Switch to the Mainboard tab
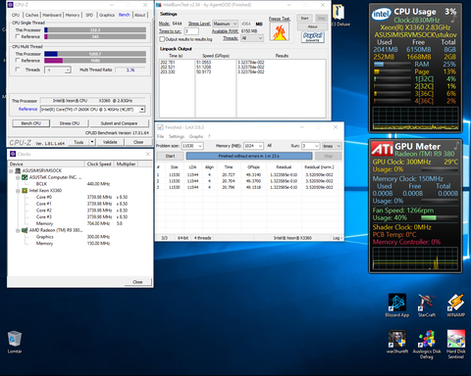Viewport: 471px width, 376px height. coord(52,15)
